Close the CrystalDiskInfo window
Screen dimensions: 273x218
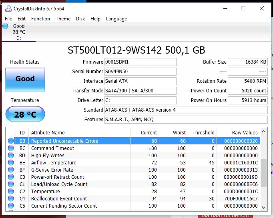coord(262,8)
